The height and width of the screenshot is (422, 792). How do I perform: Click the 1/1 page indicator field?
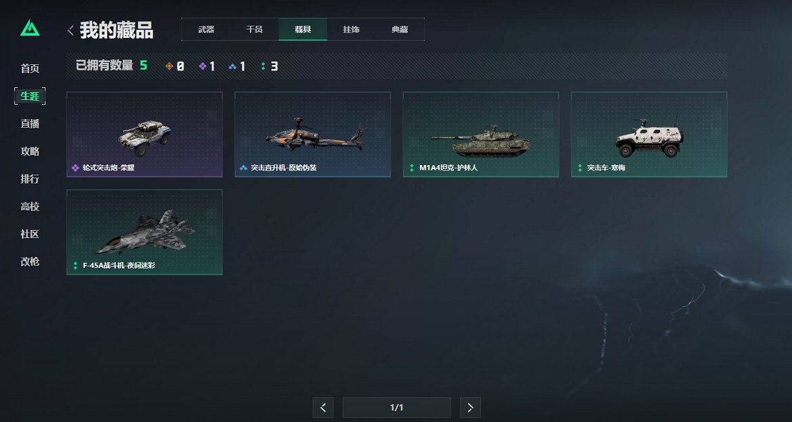click(396, 407)
